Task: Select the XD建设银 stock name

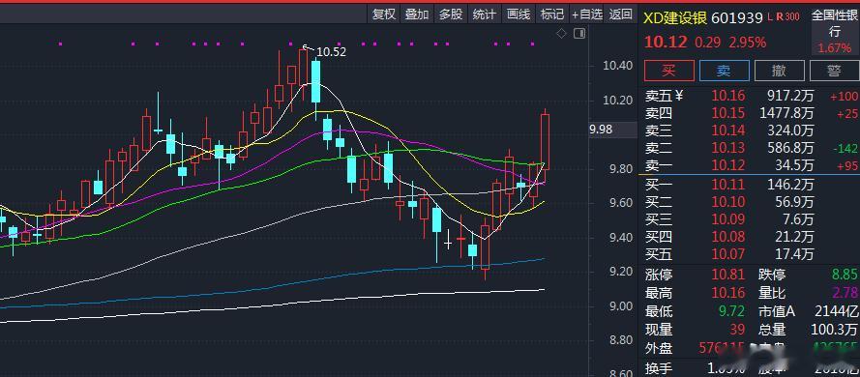Action: coord(675,17)
